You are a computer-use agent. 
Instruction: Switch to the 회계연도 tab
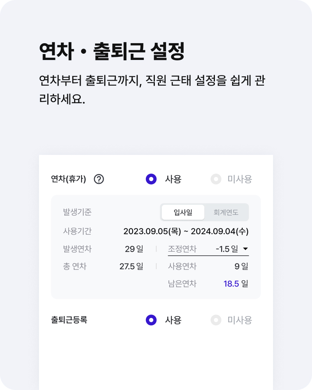point(226,213)
